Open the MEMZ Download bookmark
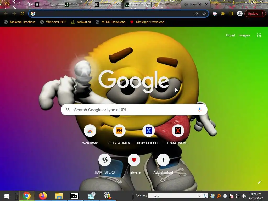The image size is (268, 201). pos(111,22)
